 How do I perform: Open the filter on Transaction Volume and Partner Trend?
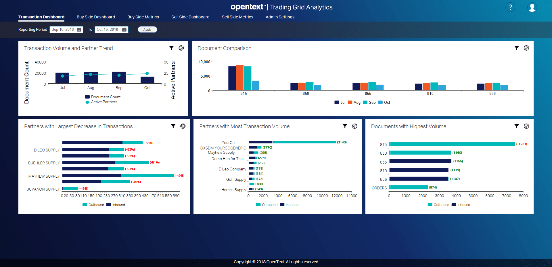click(x=172, y=48)
